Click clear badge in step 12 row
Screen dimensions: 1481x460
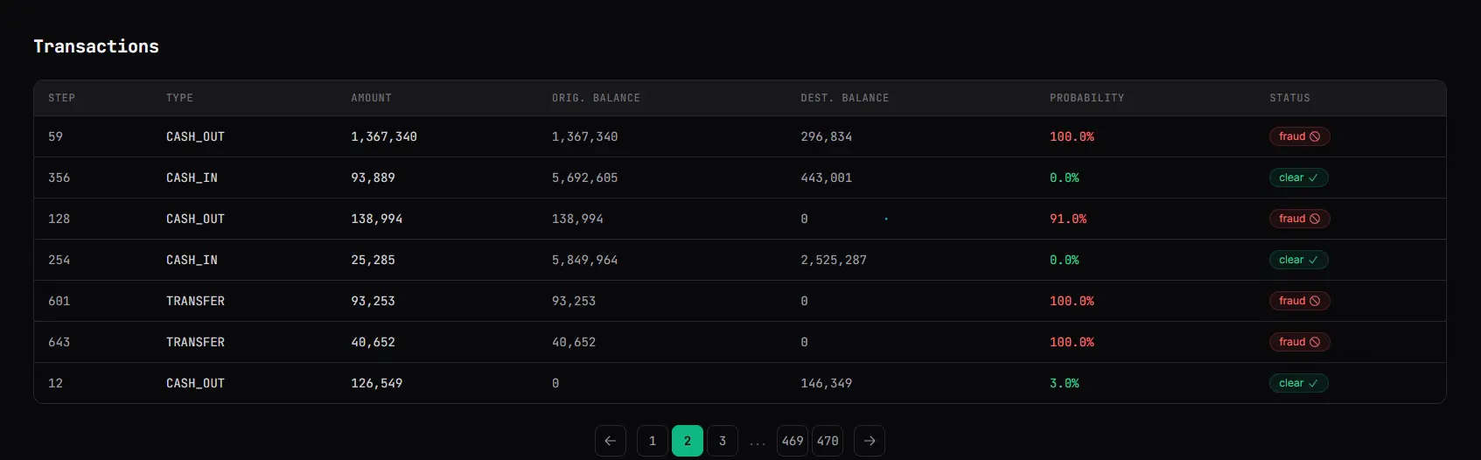(x=1299, y=383)
